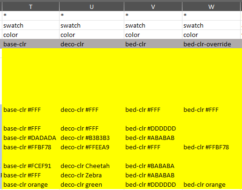Image resolution: width=242 pixels, height=190 pixels.
Task: Select the cell containing base-clr orange
Action: tap(30, 184)
